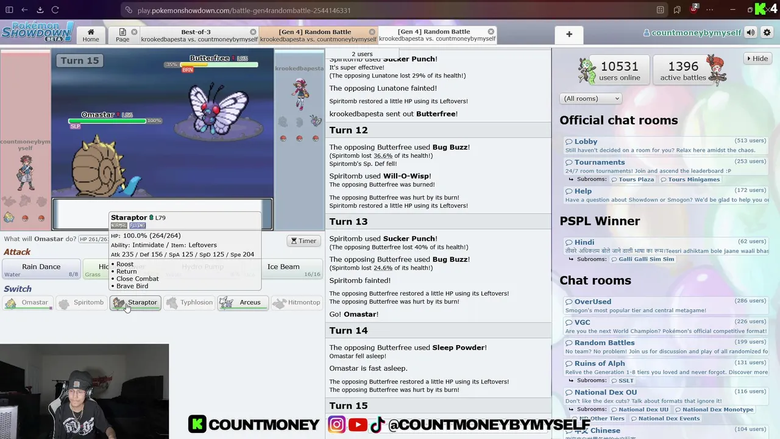Open new room with plus button

click(569, 34)
